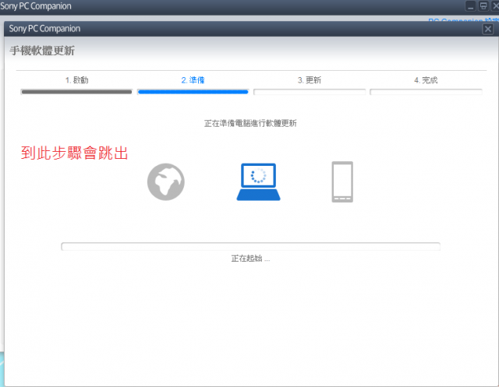
Task: Click the gray step 1 progress bar
Action: (76, 92)
